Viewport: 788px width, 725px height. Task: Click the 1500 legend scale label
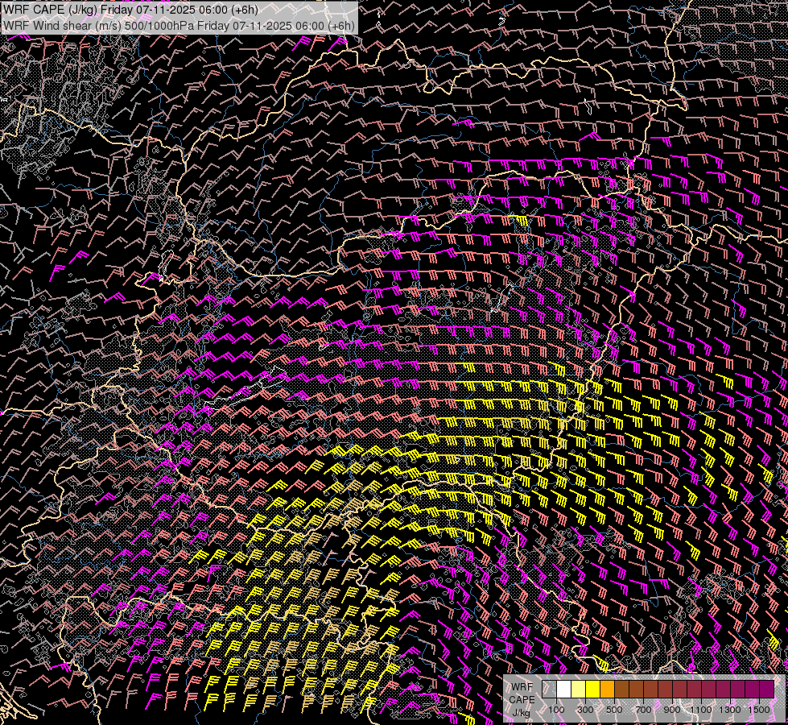(x=758, y=710)
